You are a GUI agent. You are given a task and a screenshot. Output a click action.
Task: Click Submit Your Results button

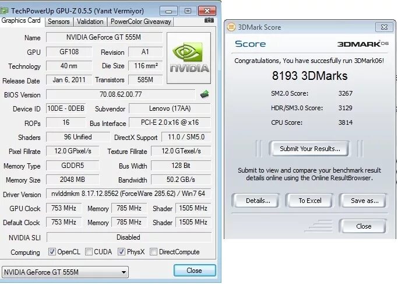point(309,149)
